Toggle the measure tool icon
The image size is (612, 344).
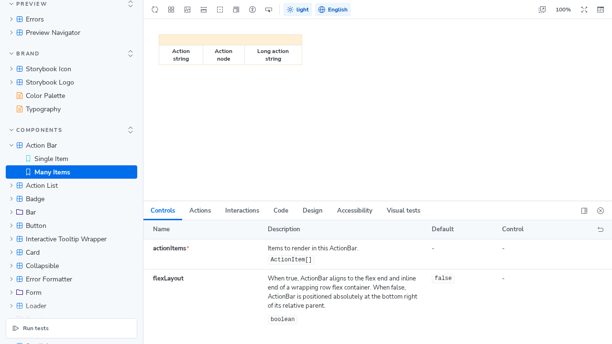(x=204, y=10)
